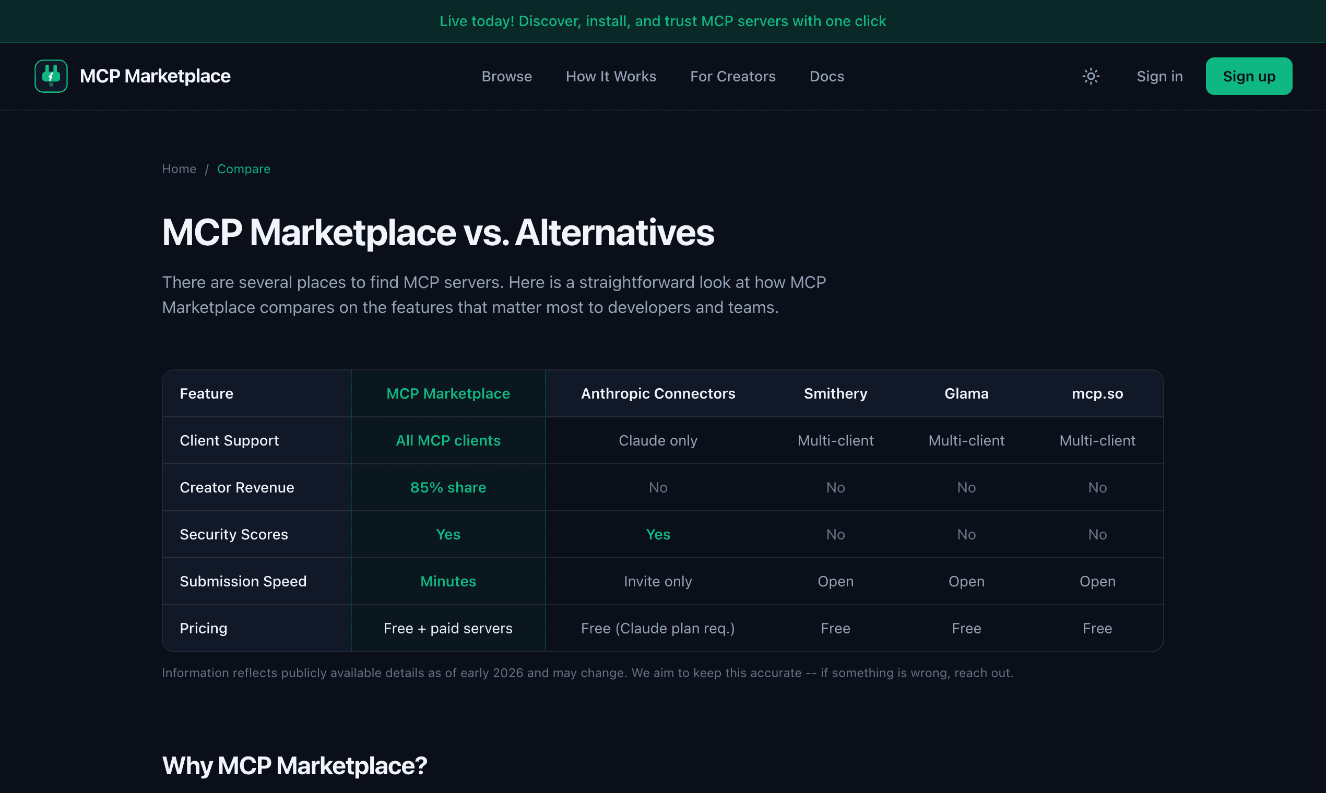The image size is (1326, 793).
Task: Select the Smithery column header
Action: point(835,393)
